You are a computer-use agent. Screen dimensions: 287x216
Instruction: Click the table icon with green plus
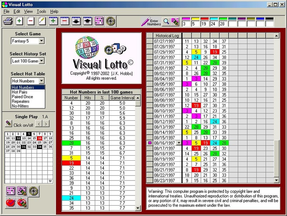53,21
